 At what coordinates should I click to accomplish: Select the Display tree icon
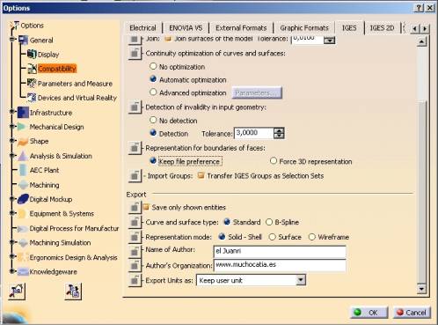32,54
